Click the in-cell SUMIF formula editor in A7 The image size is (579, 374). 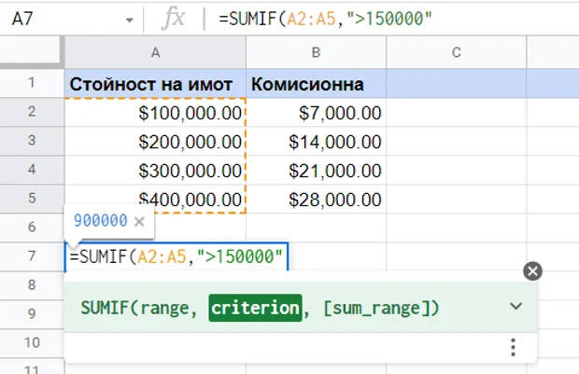coord(177,256)
